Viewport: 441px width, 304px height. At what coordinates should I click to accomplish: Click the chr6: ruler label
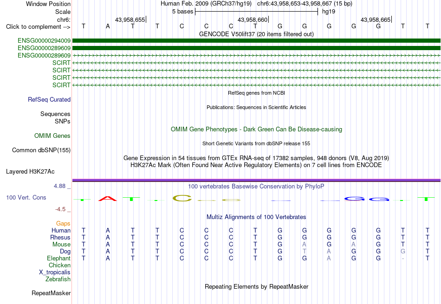pos(64,19)
